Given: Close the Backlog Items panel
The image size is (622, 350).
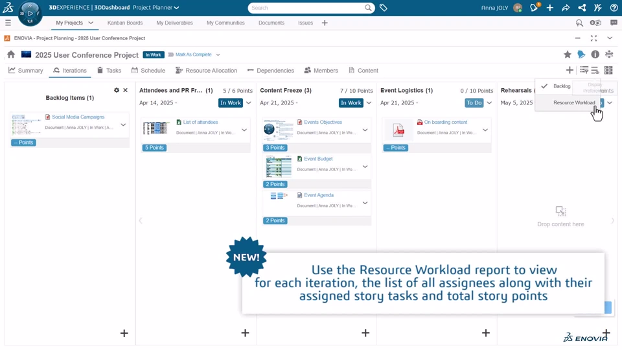Looking at the screenshot, I should [125, 90].
